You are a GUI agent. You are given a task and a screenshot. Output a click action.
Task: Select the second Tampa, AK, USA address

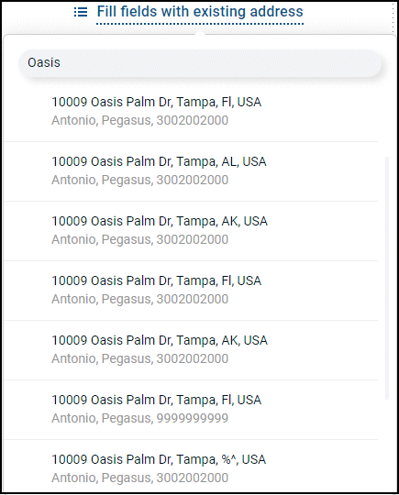click(x=191, y=350)
